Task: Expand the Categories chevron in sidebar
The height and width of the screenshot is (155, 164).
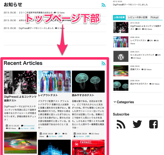Action: [115, 102]
